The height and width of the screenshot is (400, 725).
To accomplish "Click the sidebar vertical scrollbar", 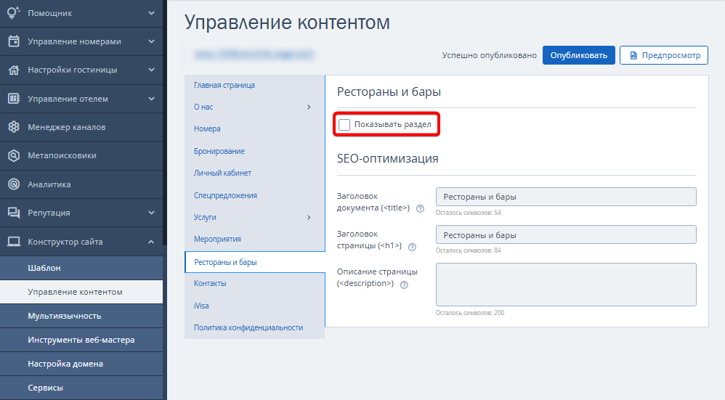I will point(165,123).
